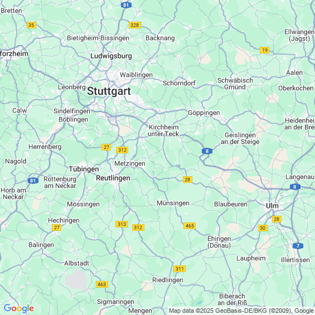Click the B35 road shield near Bretten
Viewport: 315px width, 315px height.
coord(31,25)
